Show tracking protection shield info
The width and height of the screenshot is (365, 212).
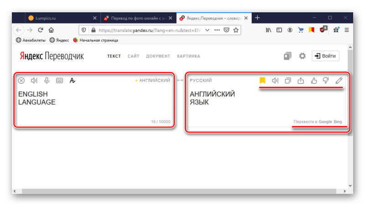pyautogui.click(x=84, y=30)
